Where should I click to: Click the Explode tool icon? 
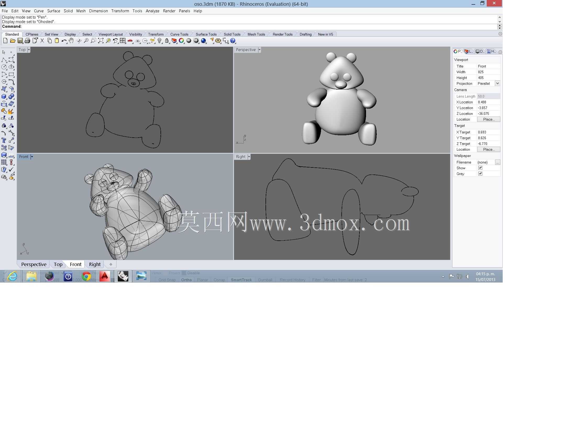coord(12,111)
